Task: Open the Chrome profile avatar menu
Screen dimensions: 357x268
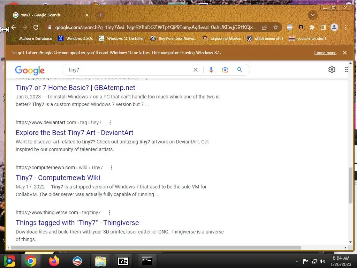Action: tap(334, 27)
